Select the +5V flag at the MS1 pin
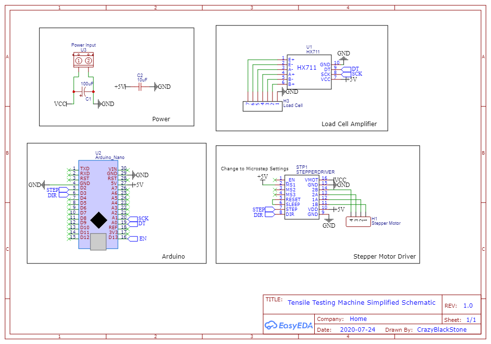Viewport: 491px width, 344px height. (x=262, y=178)
